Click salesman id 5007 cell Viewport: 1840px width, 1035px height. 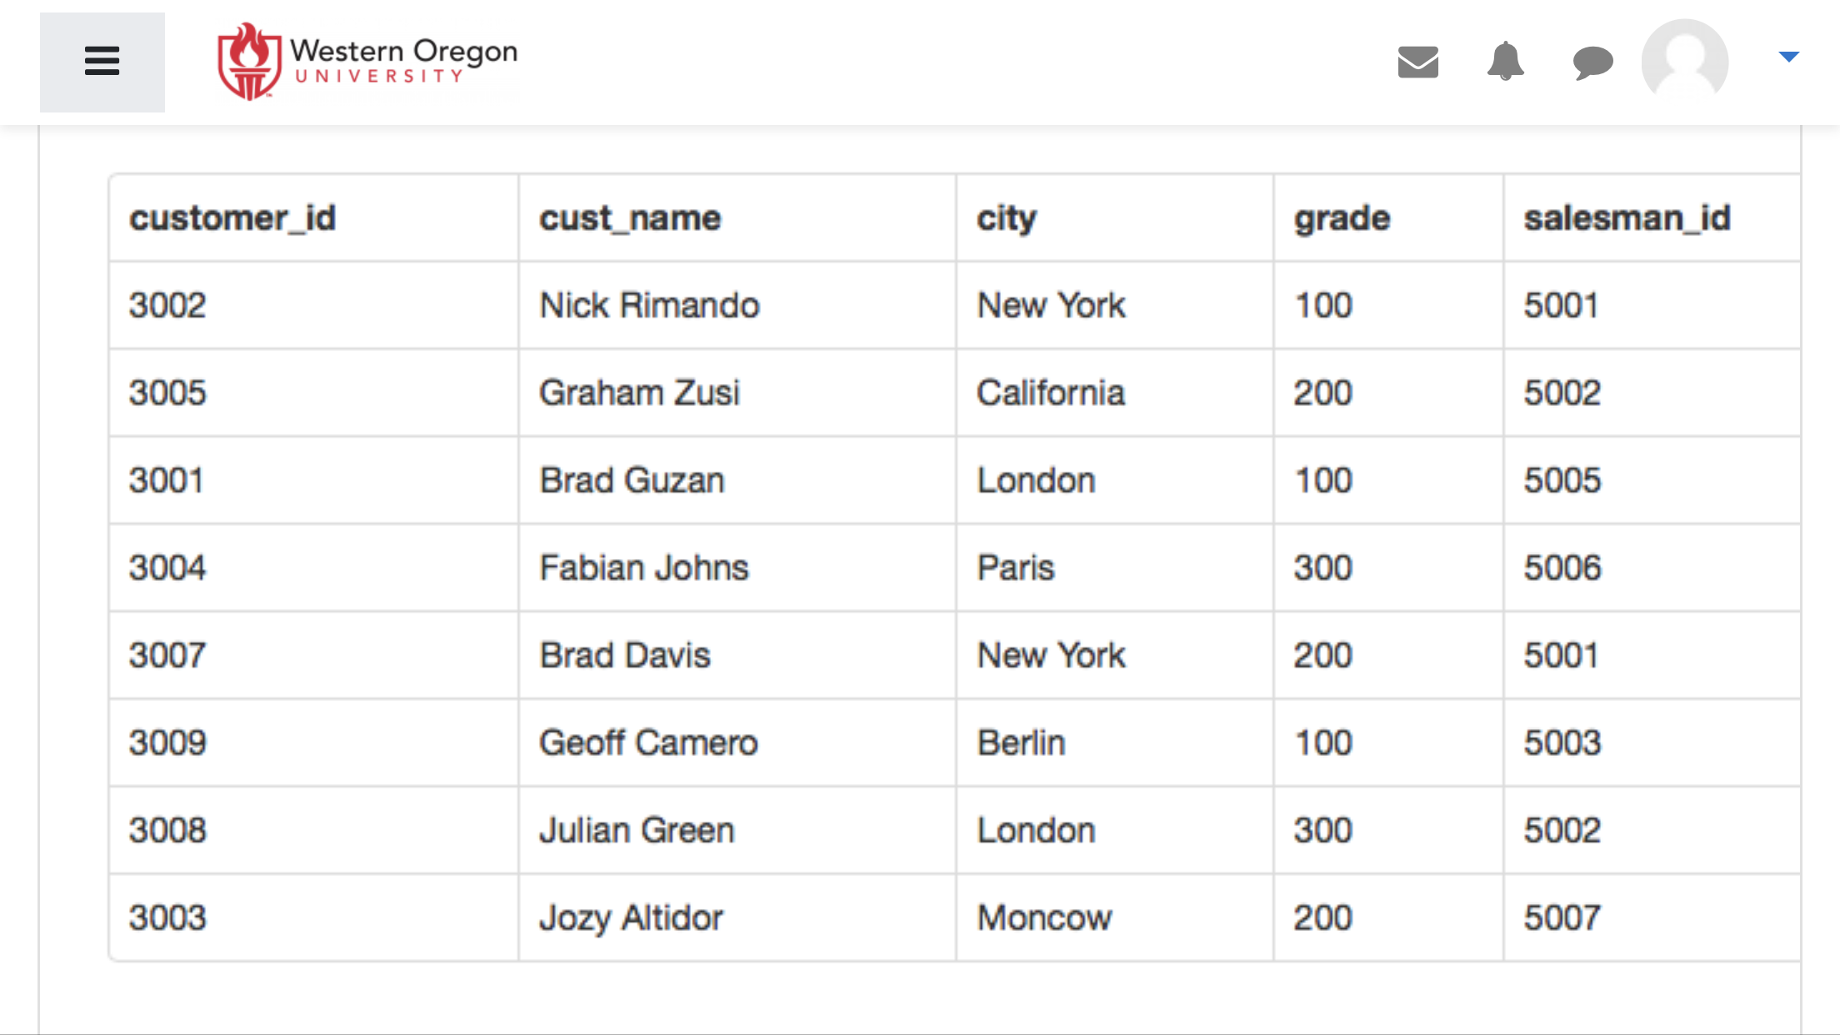pos(1652,918)
